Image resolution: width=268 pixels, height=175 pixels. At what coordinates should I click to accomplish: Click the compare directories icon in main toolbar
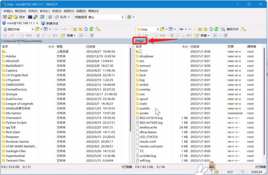point(5,17)
